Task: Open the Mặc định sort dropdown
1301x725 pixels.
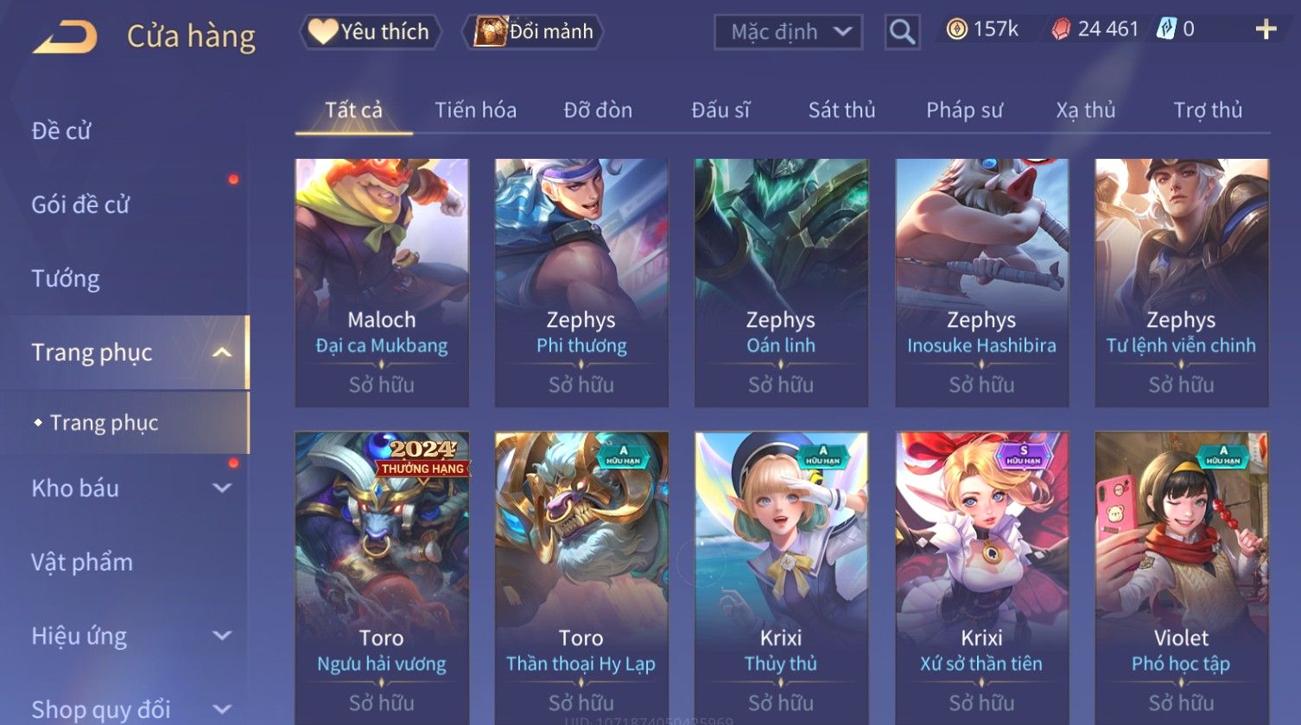Action: tap(788, 32)
